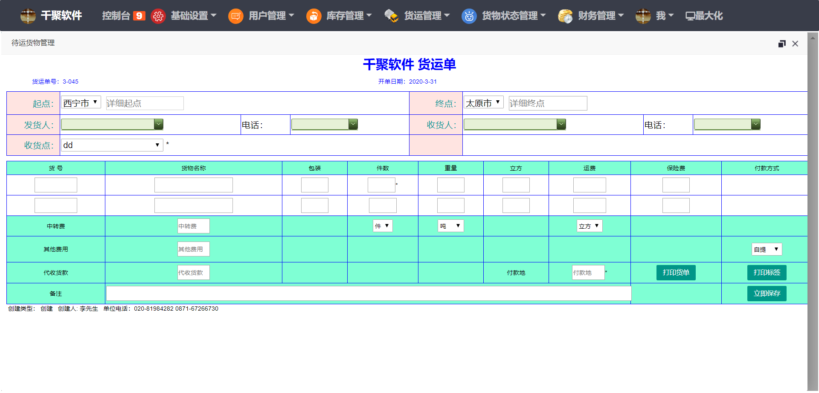Expand the 发货人 combo box arrow
This screenshot has width=819, height=393.
point(159,124)
